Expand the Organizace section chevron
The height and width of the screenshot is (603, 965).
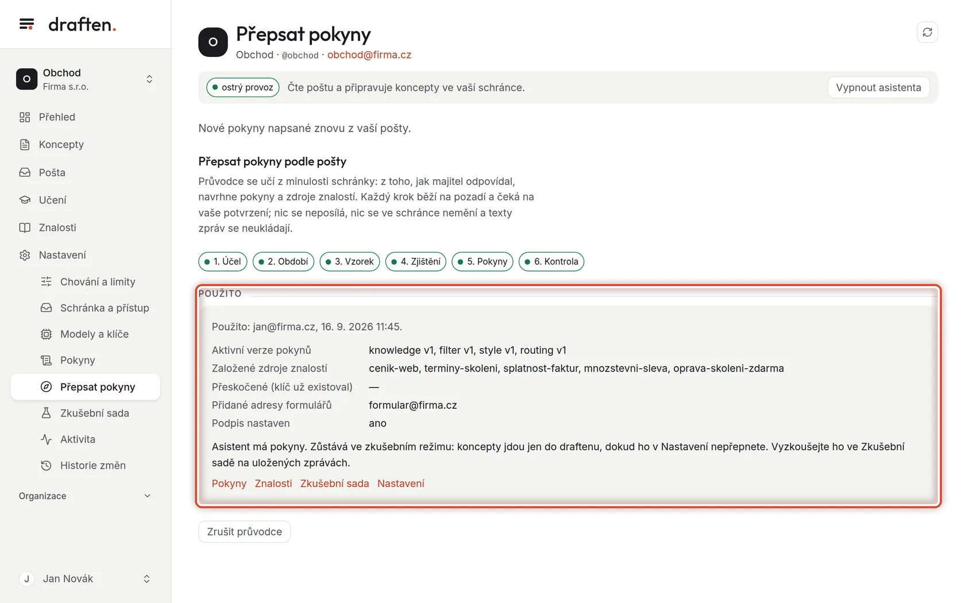click(x=147, y=496)
